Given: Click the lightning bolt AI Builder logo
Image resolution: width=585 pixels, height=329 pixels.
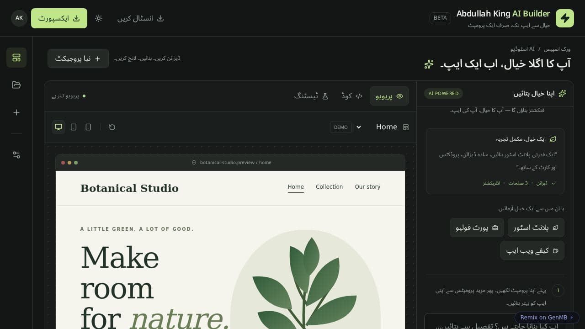Looking at the screenshot, I should tap(565, 18).
